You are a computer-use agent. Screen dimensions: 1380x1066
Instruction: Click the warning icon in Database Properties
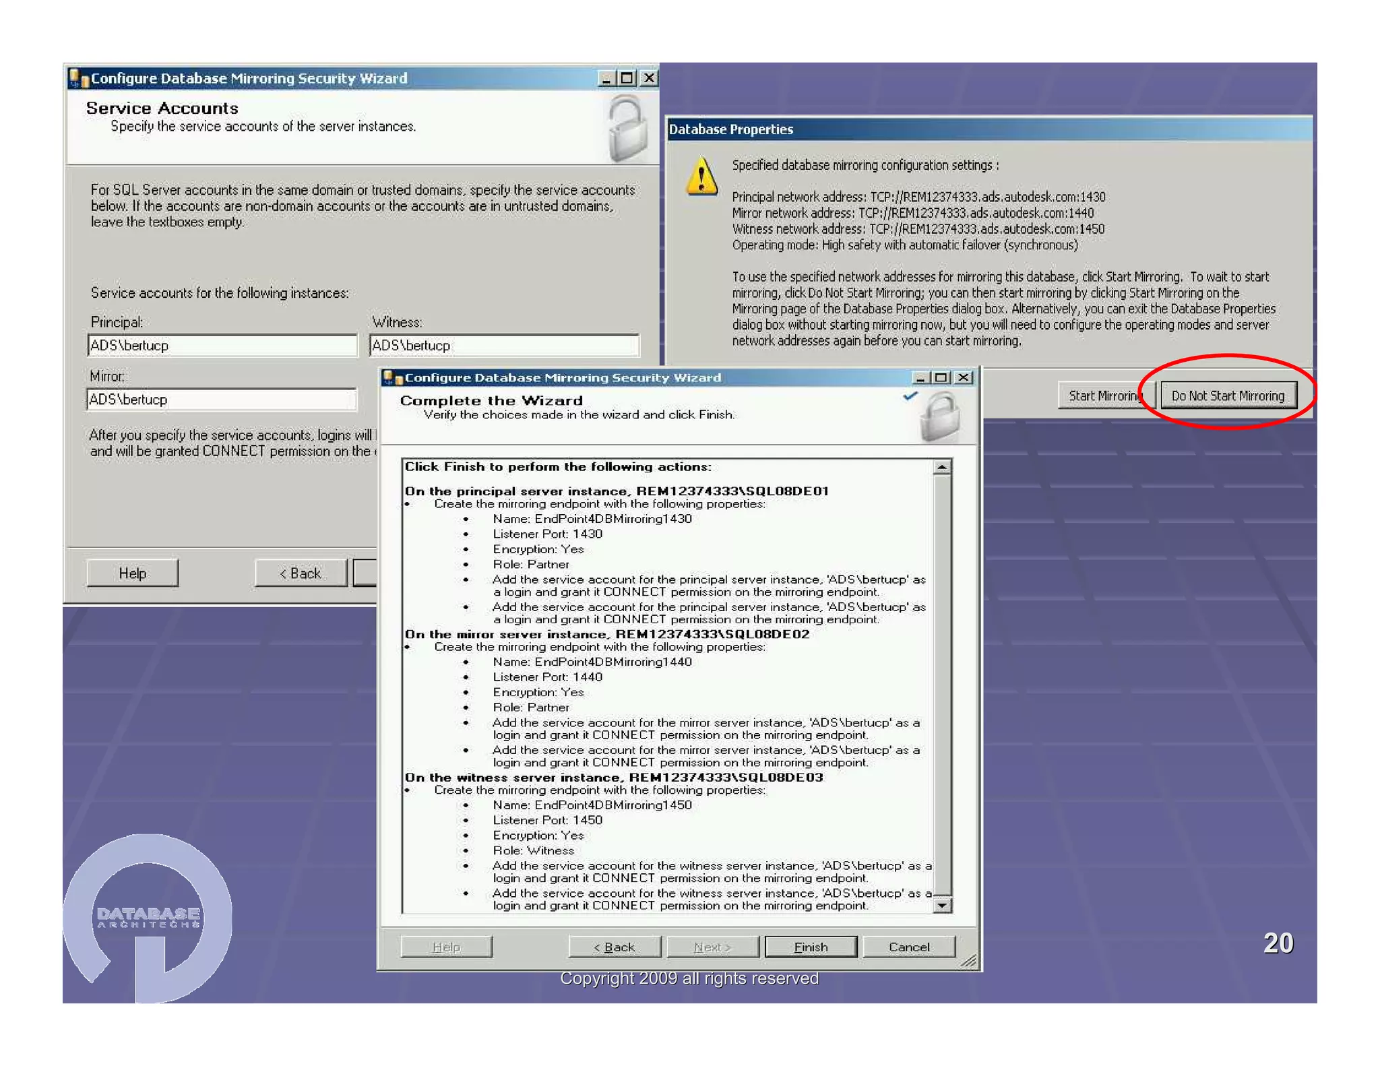(701, 176)
